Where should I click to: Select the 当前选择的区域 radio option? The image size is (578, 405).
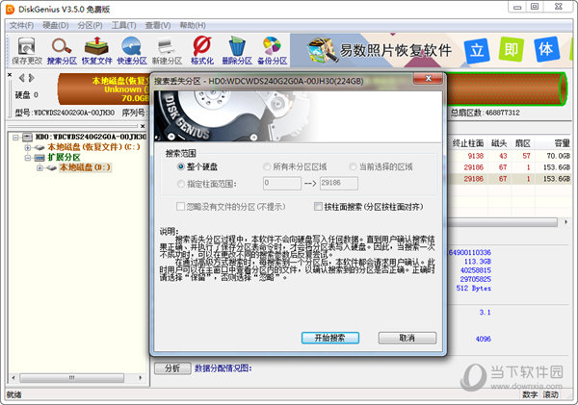353,166
